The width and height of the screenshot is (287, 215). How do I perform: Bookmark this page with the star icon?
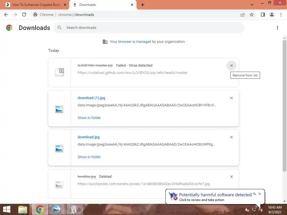point(252,15)
